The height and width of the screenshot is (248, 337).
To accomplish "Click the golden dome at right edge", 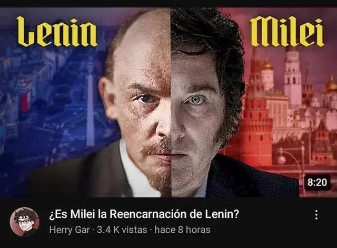I will pyautogui.click(x=331, y=85).
